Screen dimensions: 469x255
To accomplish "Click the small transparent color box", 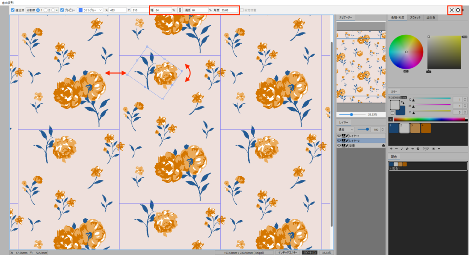I will (393, 113).
